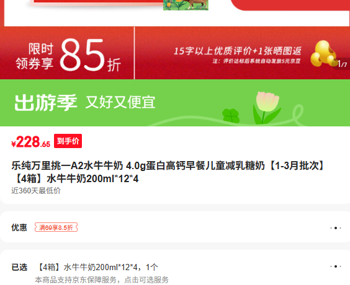
Task: Click the four-leaf clover graphic
Action: pyautogui.click(x=231, y=116)
